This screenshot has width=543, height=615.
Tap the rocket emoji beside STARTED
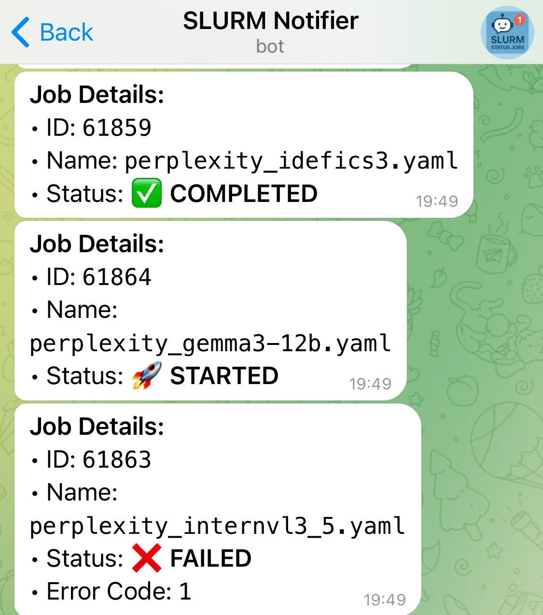tap(146, 376)
